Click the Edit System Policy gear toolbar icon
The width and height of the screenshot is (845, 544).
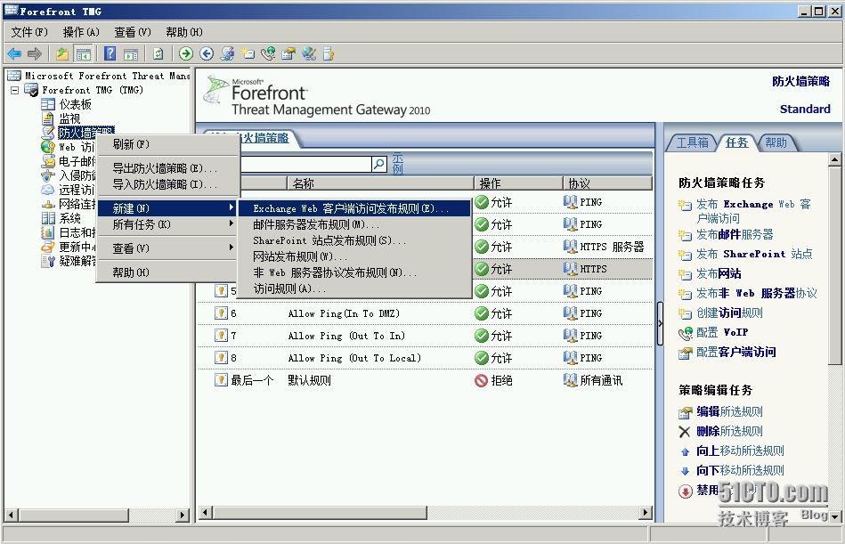227,53
